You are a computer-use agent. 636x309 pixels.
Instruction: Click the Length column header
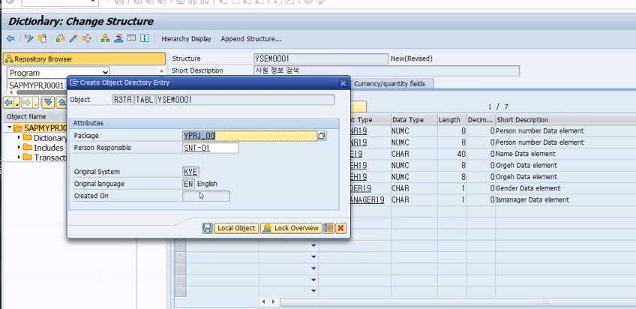[451, 120]
